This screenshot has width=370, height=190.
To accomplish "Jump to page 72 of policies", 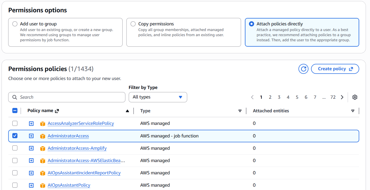I will pos(333,97).
